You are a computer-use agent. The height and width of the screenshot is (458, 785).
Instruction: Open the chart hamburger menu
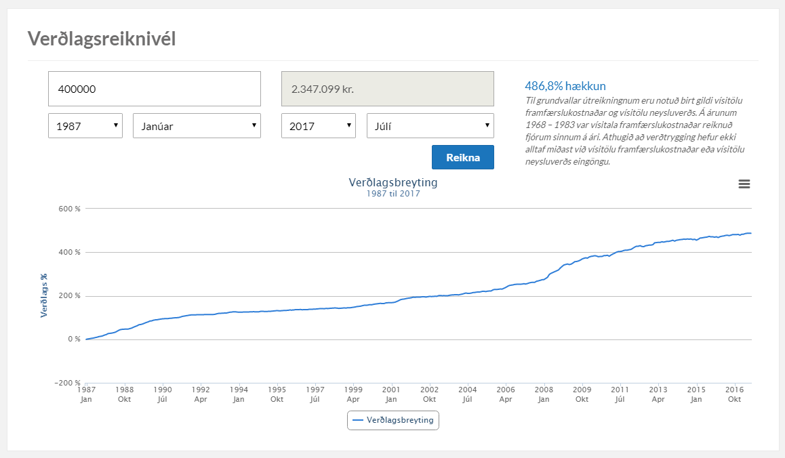(744, 184)
